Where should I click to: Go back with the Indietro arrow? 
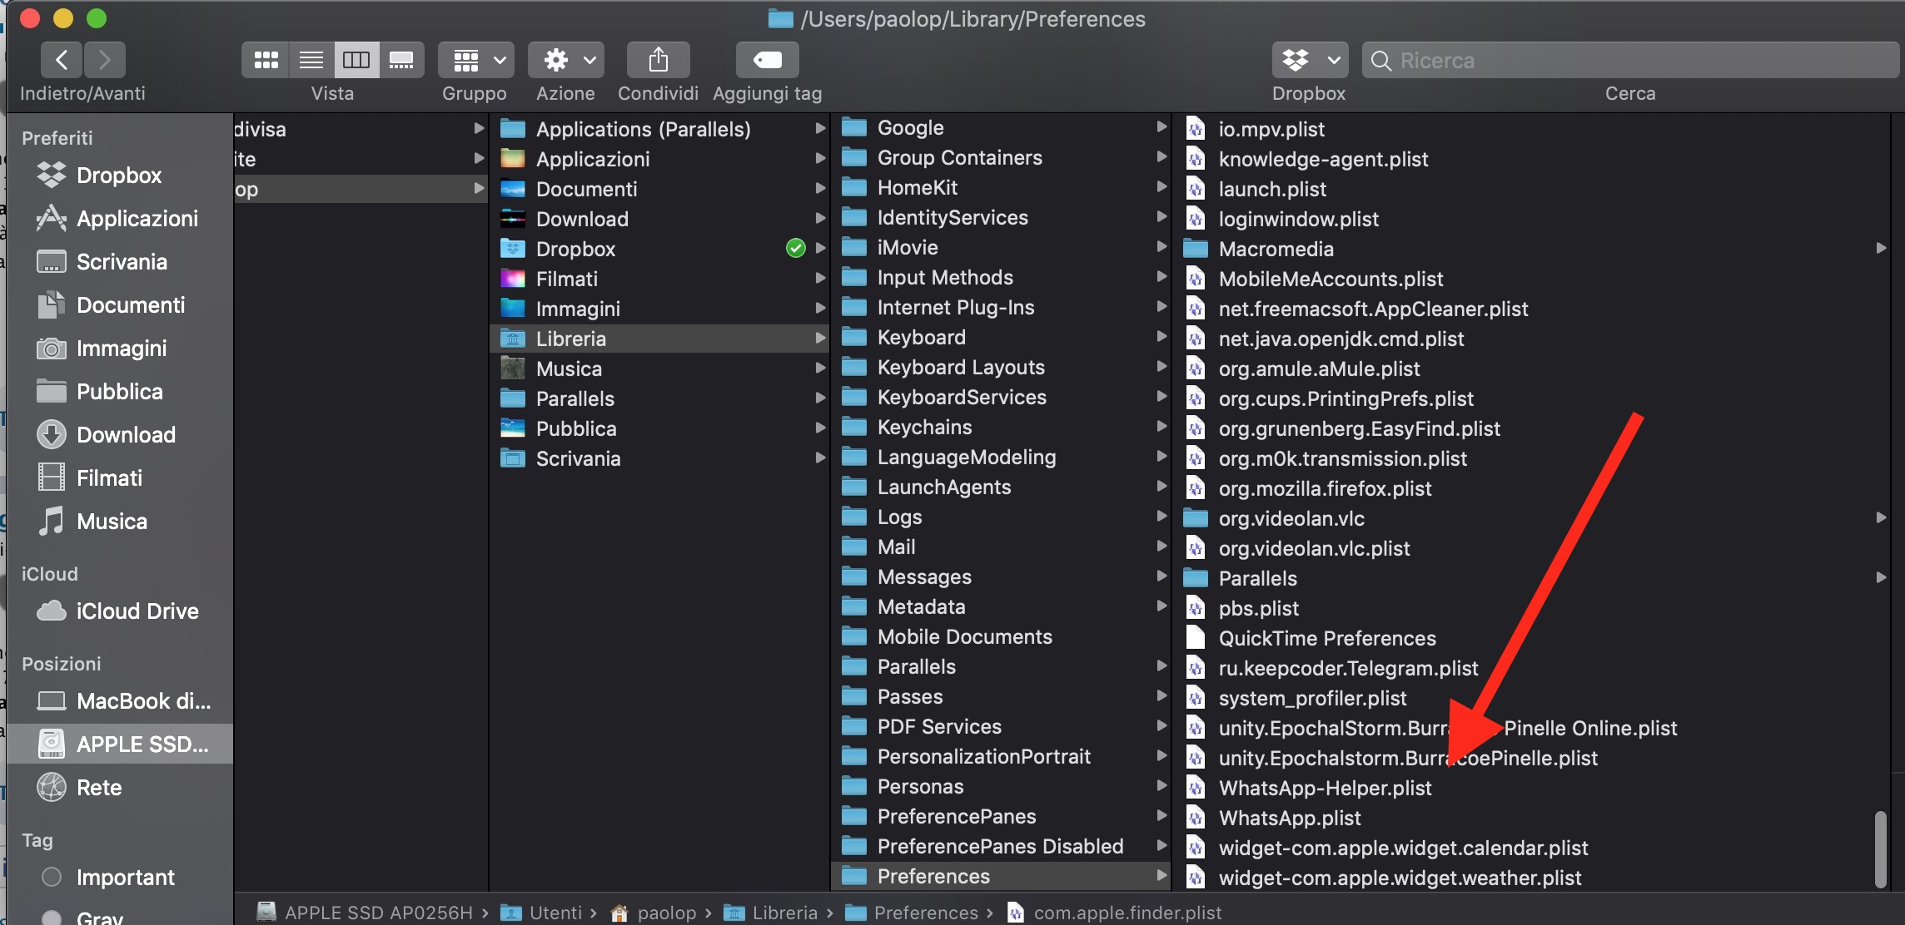62,60
